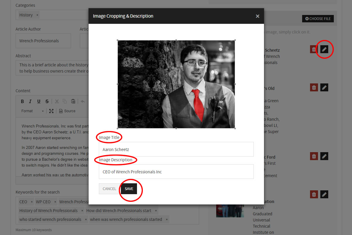
Task: Remove when was wrench professionals started keyword
Action: pos(167,219)
